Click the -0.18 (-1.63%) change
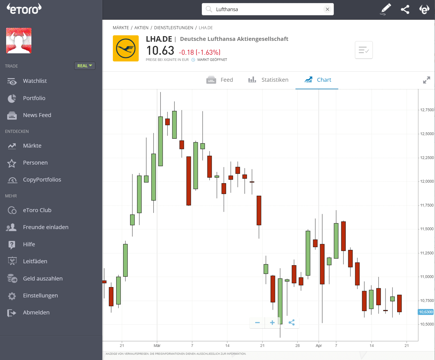Image resolution: width=435 pixels, height=360 pixels. (200, 52)
